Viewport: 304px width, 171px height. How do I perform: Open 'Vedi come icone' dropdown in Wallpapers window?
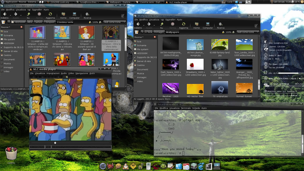(248, 32)
